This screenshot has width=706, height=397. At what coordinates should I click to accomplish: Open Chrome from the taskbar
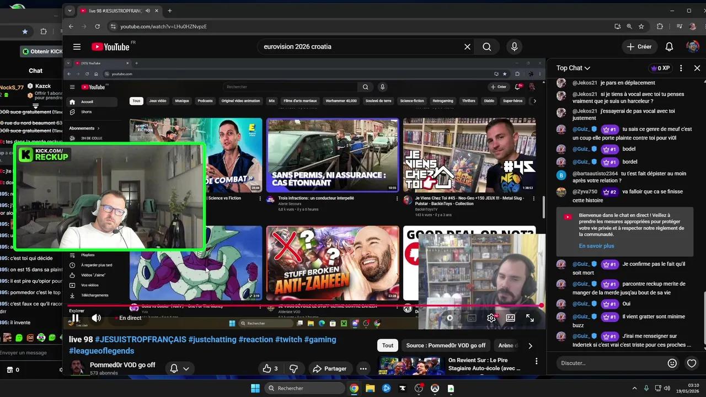(354, 388)
